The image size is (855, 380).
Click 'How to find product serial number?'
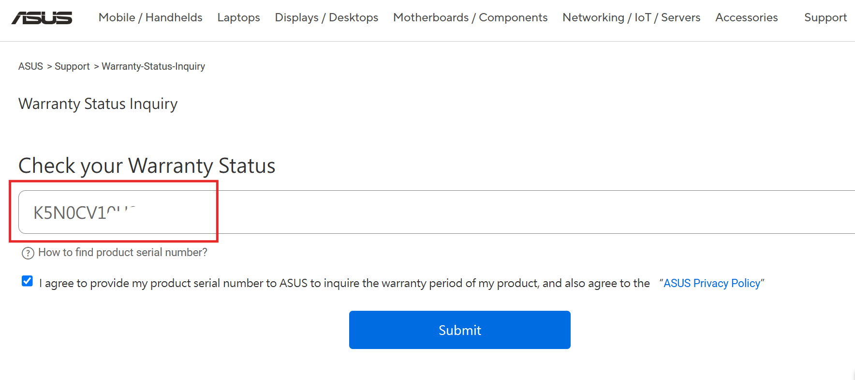pyautogui.click(x=123, y=252)
